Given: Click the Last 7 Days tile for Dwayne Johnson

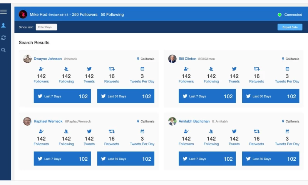Looking at the screenshot, I should pyautogui.click(x=62, y=96).
